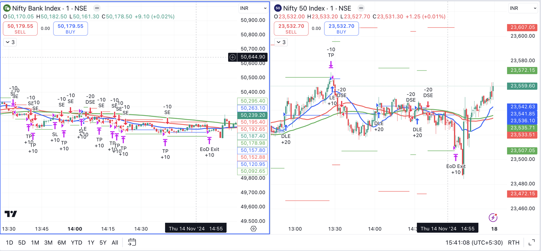
Task: Click the 50,179.55 SELL button
Action: coord(20,29)
